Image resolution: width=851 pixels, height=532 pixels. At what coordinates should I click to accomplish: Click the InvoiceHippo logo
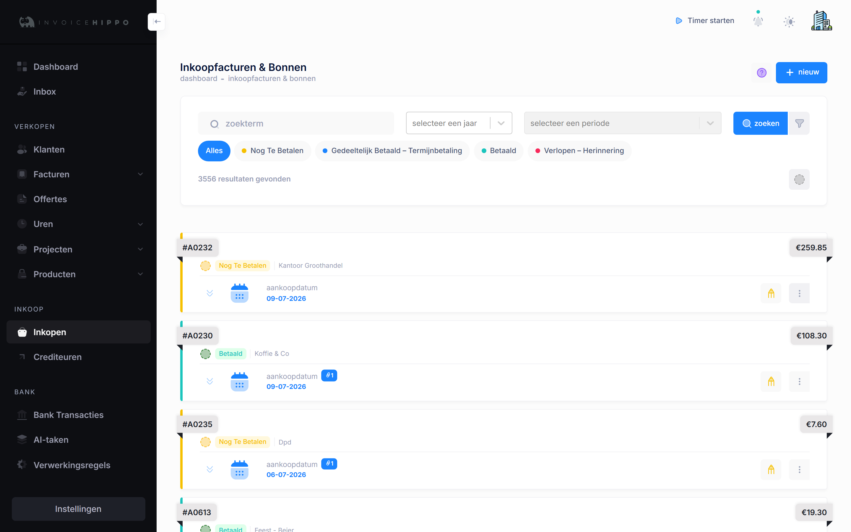(x=74, y=22)
